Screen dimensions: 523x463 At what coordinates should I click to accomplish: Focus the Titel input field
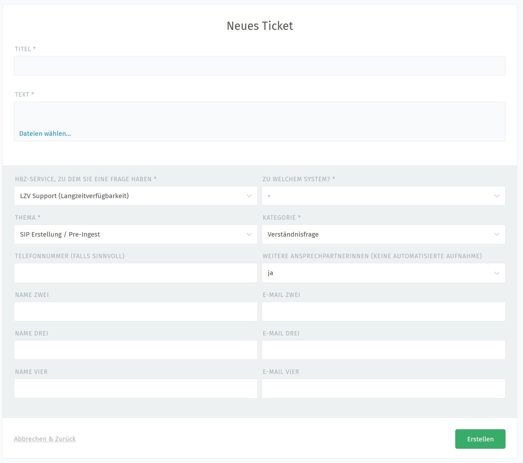259,66
